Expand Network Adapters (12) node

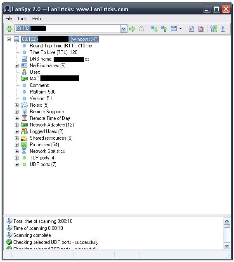pyautogui.click(x=17, y=125)
